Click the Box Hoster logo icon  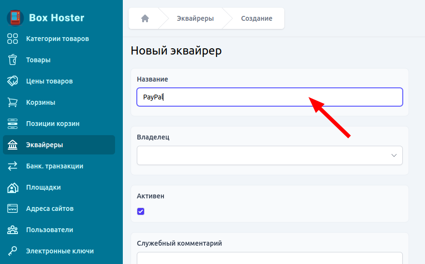[x=15, y=18]
